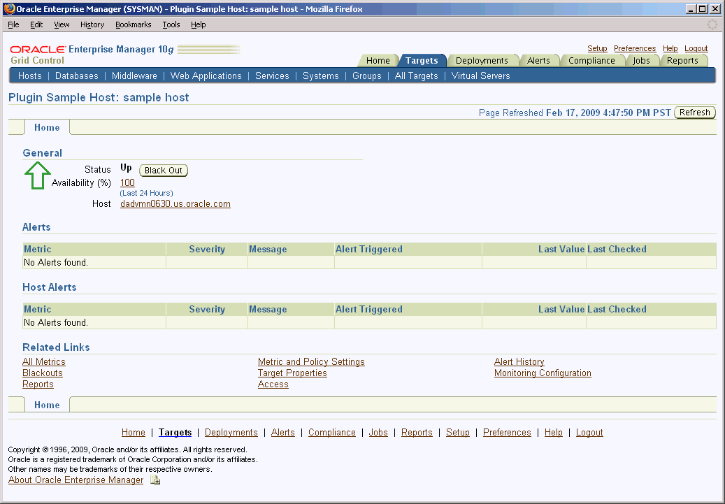This screenshot has height=504, width=725.
Task: Click the Firefox icon in title bar
Action: 9,9
